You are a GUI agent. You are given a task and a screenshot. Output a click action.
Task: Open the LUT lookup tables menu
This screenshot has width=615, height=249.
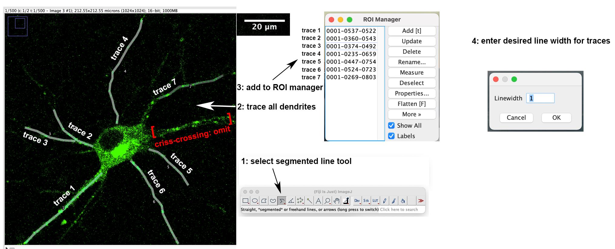[376, 201]
